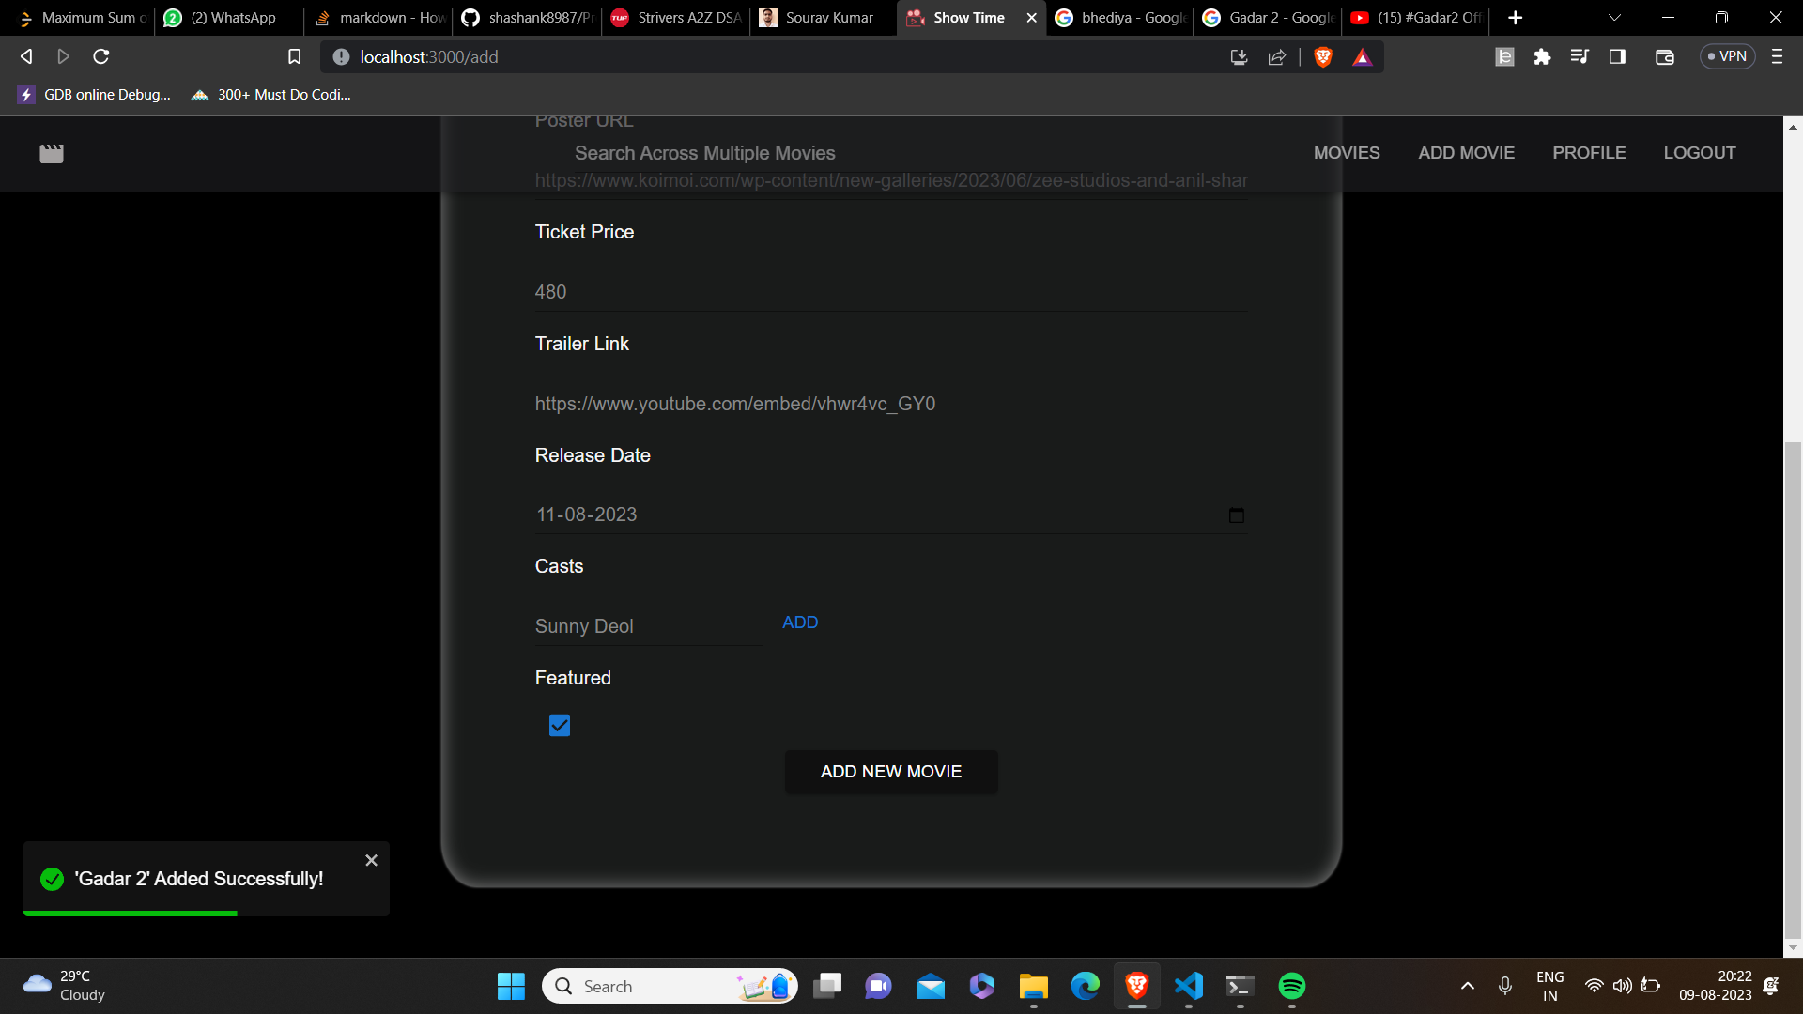This screenshot has width=1803, height=1014.
Task: Click the Brave Rewards triangle icon
Action: click(x=1363, y=57)
